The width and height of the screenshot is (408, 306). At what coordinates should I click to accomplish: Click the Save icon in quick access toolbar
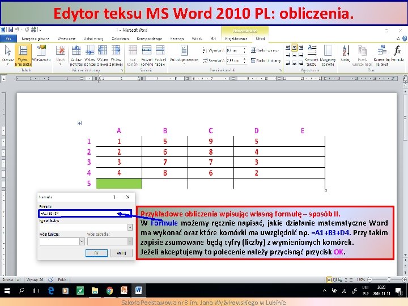tap(11, 29)
